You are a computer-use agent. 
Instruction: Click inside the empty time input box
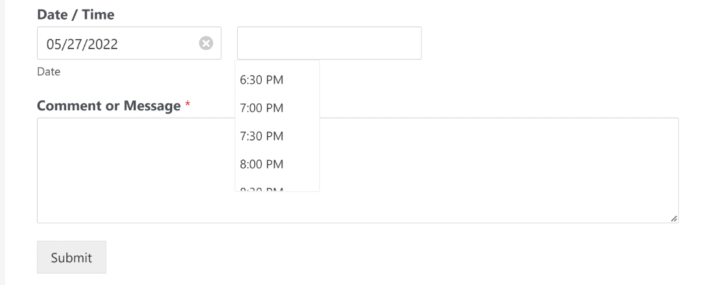pyautogui.click(x=329, y=43)
